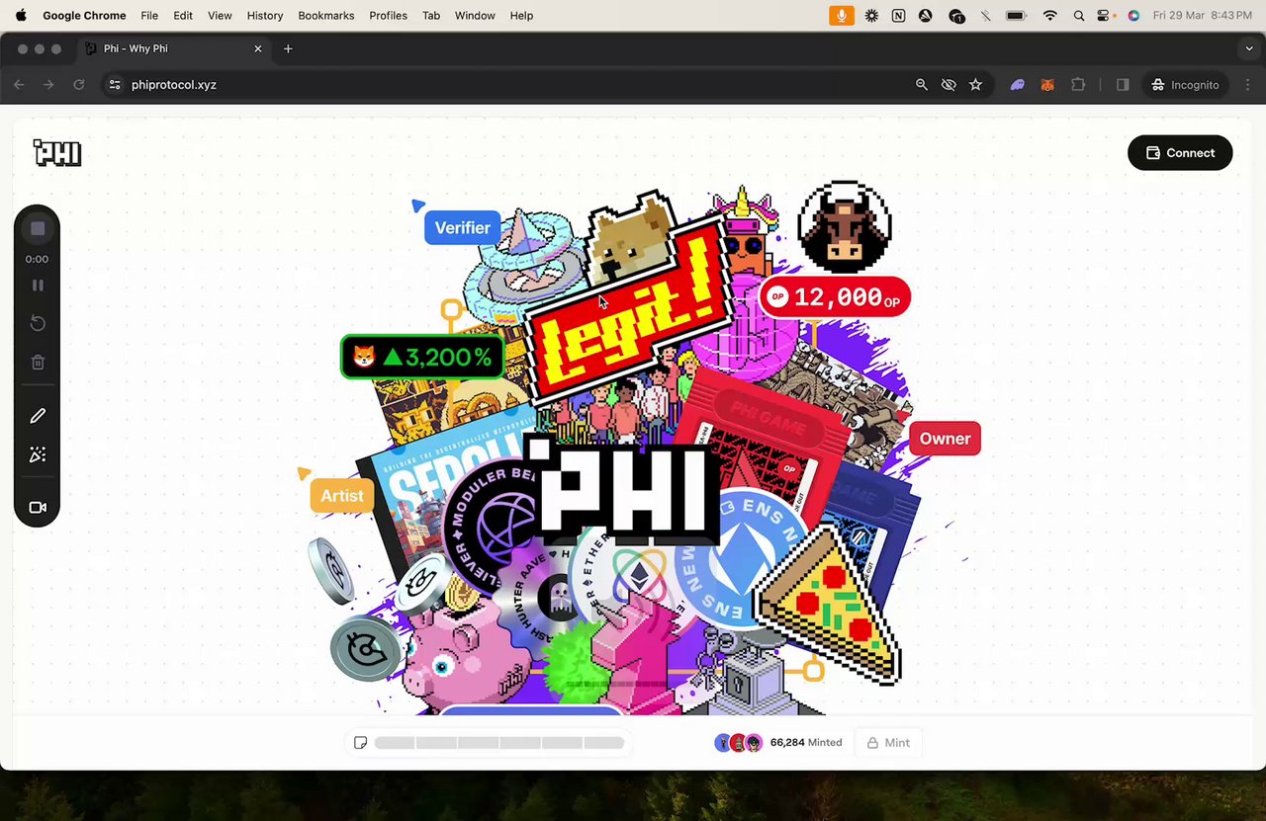Open the Help menu
Screen dimensions: 1266x821
tap(521, 16)
